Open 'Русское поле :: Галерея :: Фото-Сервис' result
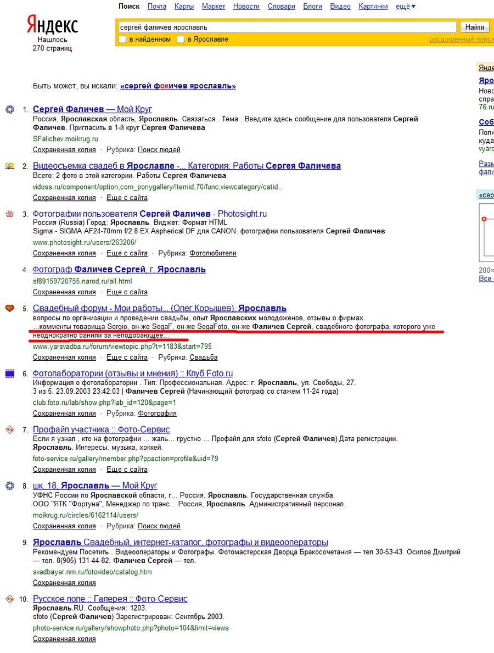Screen dimensions: 494x653 (x=110, y=599)
